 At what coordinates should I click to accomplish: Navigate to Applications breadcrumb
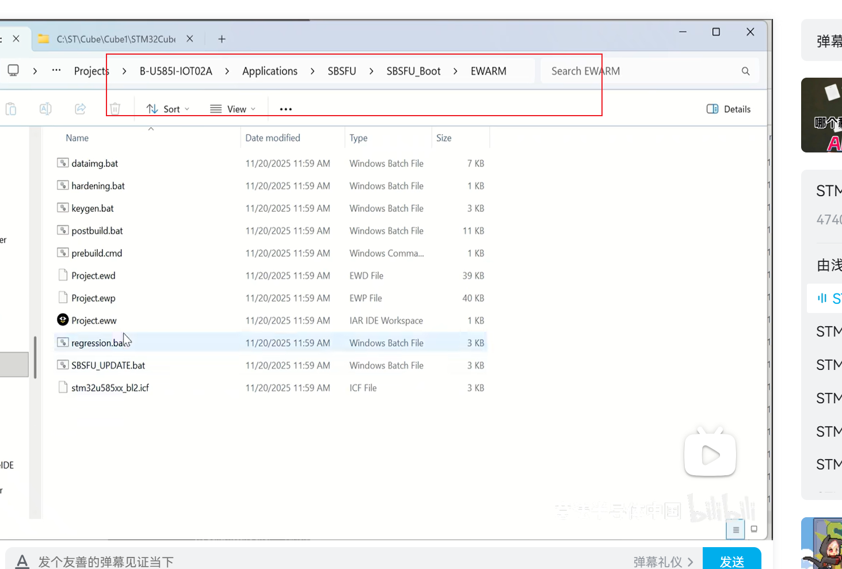pyautogui.click(x=270, y=71)
